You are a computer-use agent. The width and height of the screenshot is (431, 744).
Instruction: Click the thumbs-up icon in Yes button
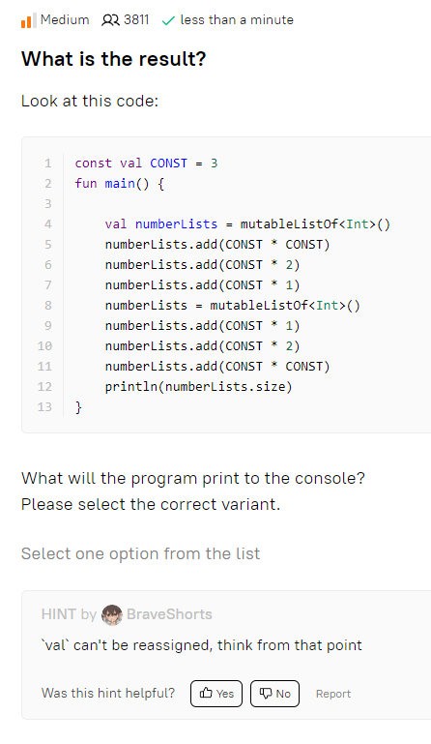point(206,694)
